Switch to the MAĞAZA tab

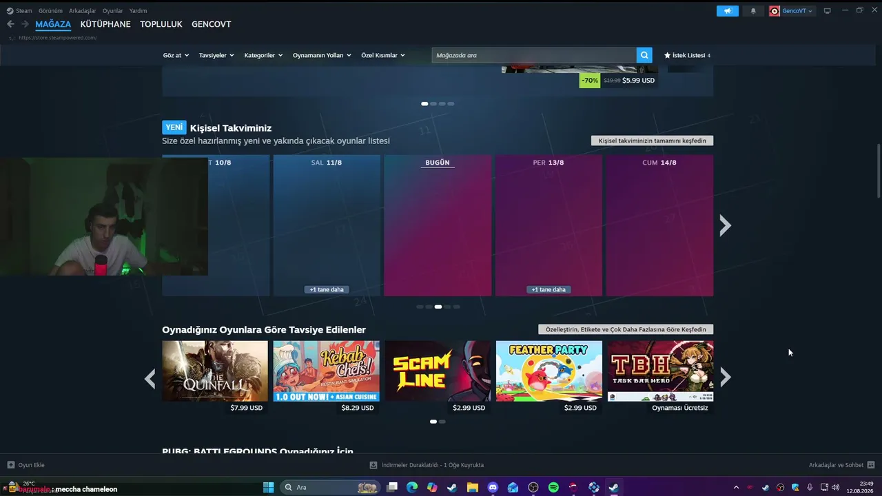[x=53, y=24]
